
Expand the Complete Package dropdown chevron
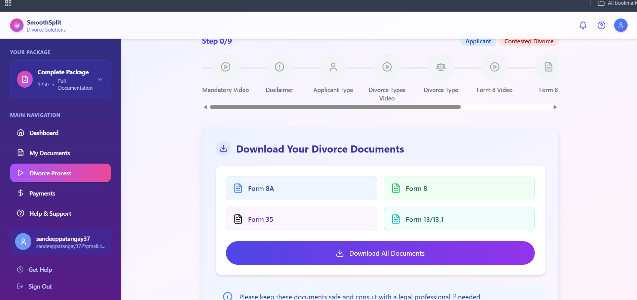click(x=100, y=79)
